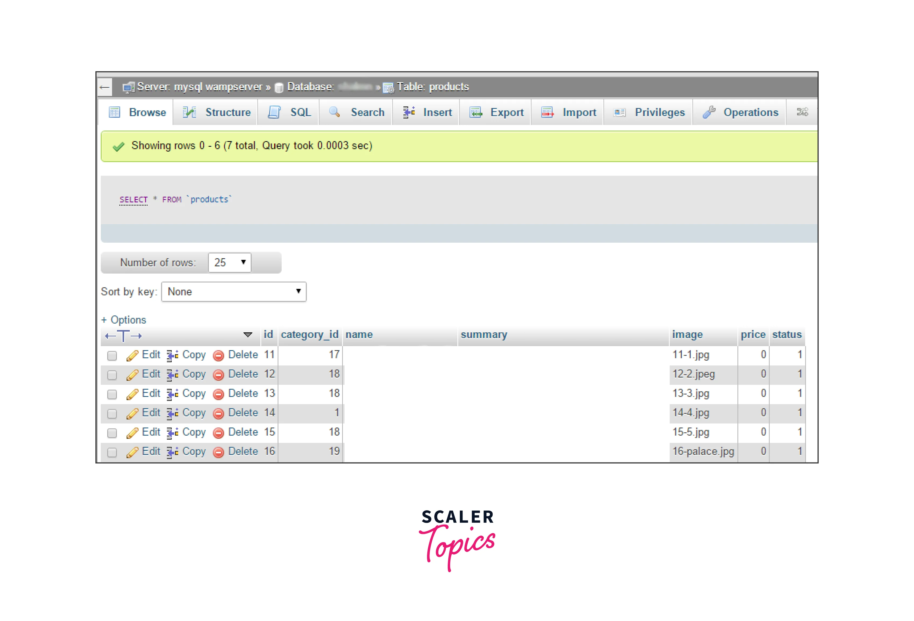Click the server icon in the breadcrumb
The image size is (914, 621).
click(x=128, y=87)
